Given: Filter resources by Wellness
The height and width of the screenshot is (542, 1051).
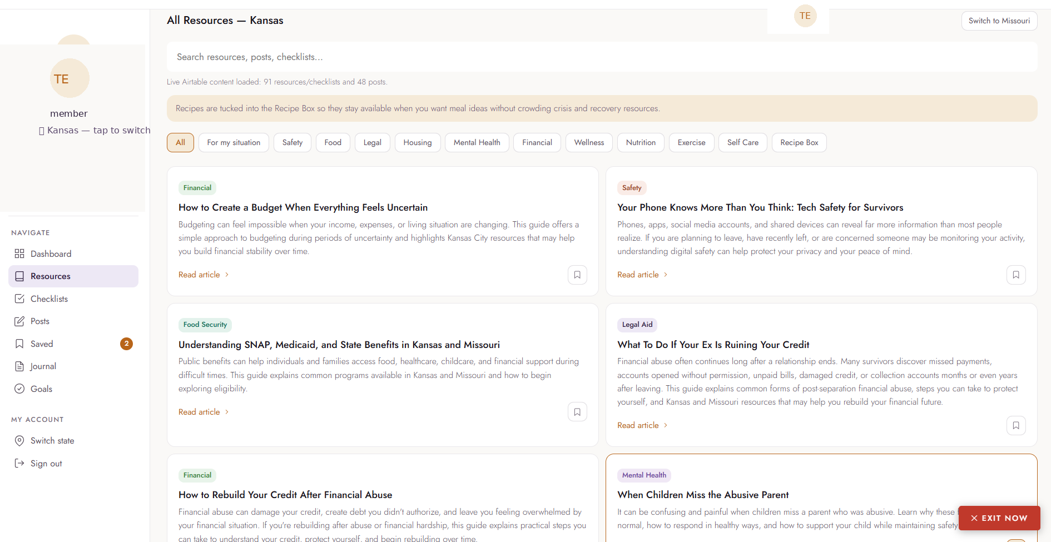Looking at the screenshot, I should pyautogui.click(x=589, y=142).
